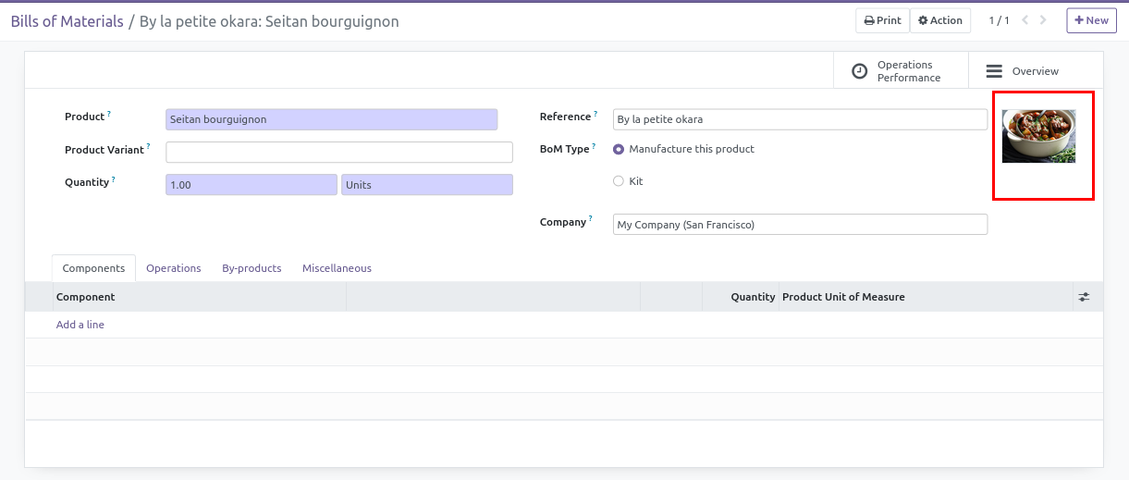Image resolution: width=1129 pixels, height=480 pixels.
Task: Go to next record arrow
Action: tap(1044, 20)
